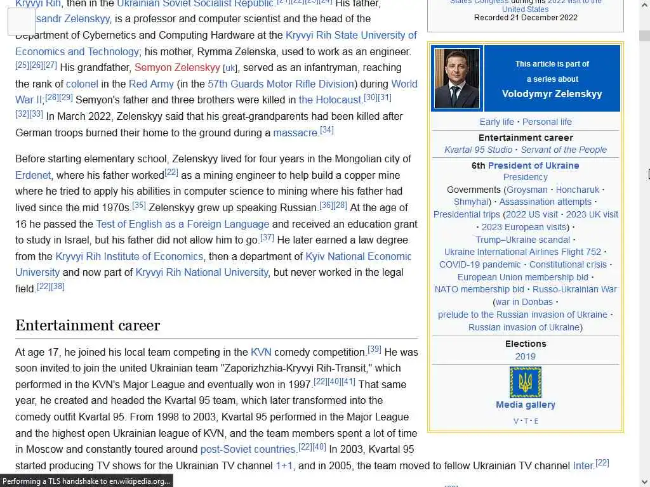Viewport: 650px width, 487px height.
Task: Click the Entertainment career section heading
Action: click(88, 325)
